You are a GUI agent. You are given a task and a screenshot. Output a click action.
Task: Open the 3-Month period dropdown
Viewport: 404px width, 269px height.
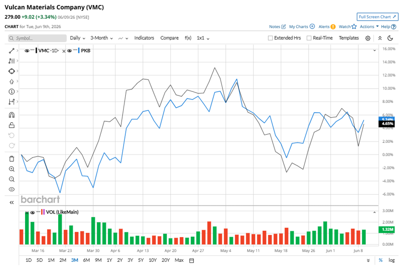point(102,38)
